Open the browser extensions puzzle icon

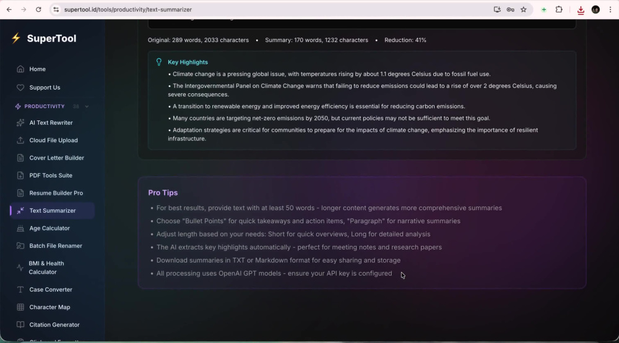coord(559,9)
